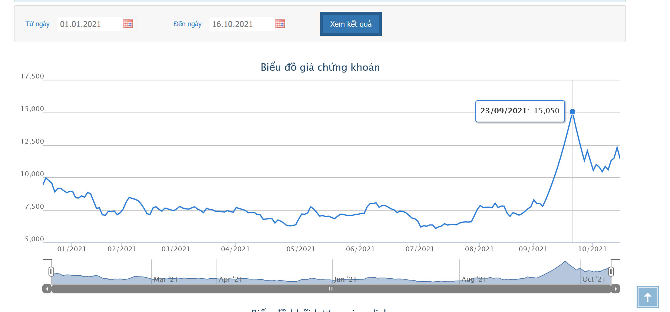Open the calendar picker for Đến ngày
The image size is (670, 312).
click(x=280, y=24)
